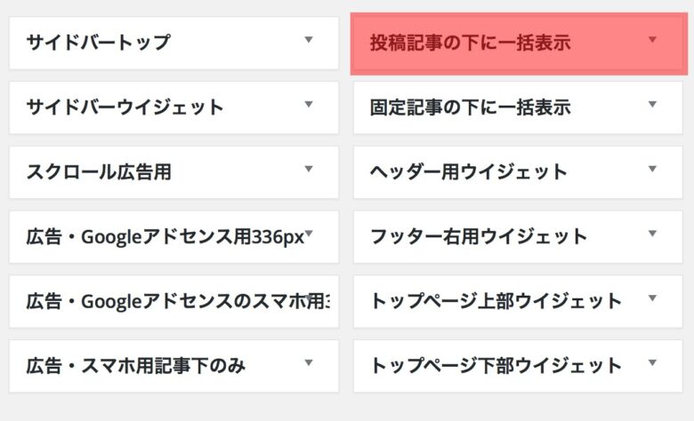Expand the トップページ上部ウイジェット arrow
Screen dimensions: 694x421
[x=652, y=298]
